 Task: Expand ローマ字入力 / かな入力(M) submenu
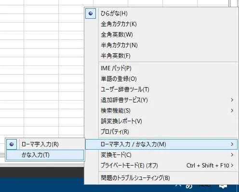pos(161,144)
